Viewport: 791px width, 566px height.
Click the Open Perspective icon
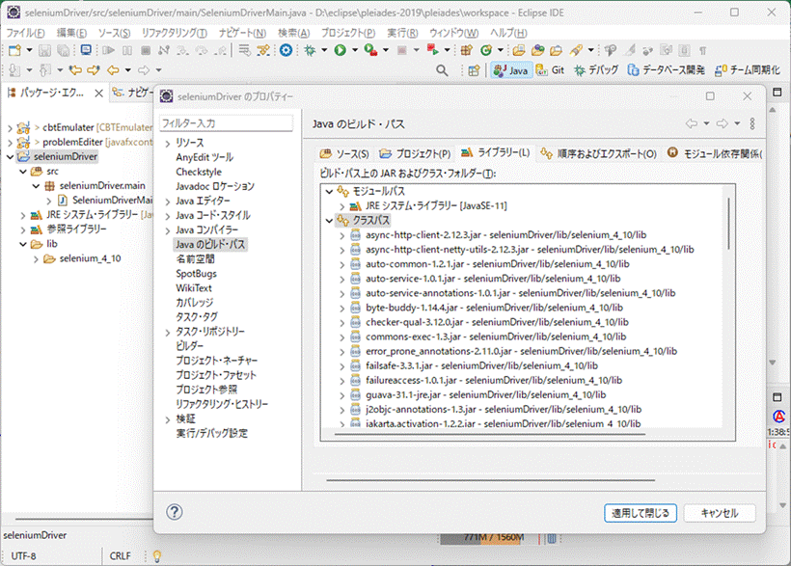click(474, 70)
